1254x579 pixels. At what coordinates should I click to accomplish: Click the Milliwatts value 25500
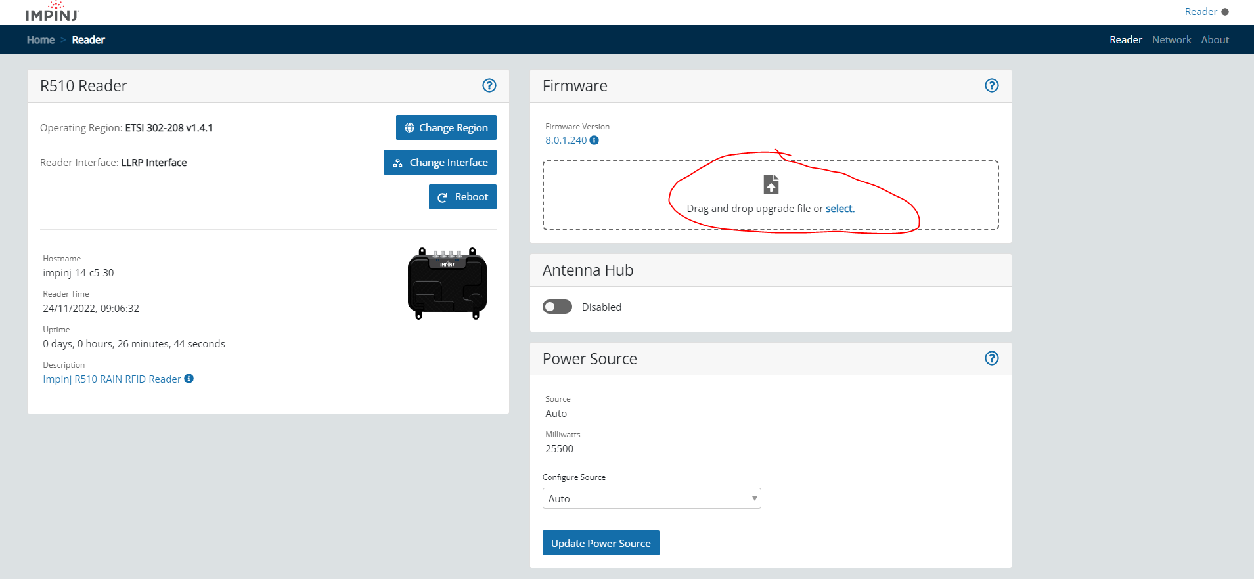(x=560, y=449)
